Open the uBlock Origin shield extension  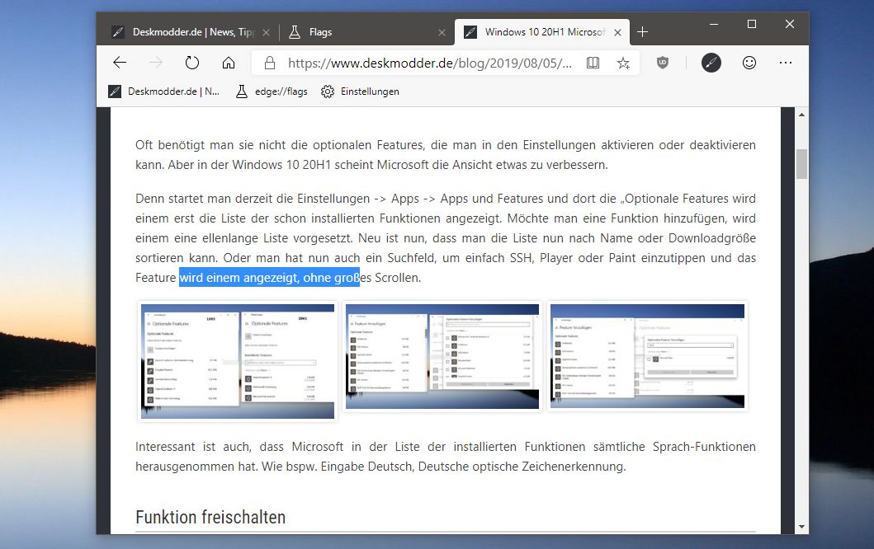(662, 63)
